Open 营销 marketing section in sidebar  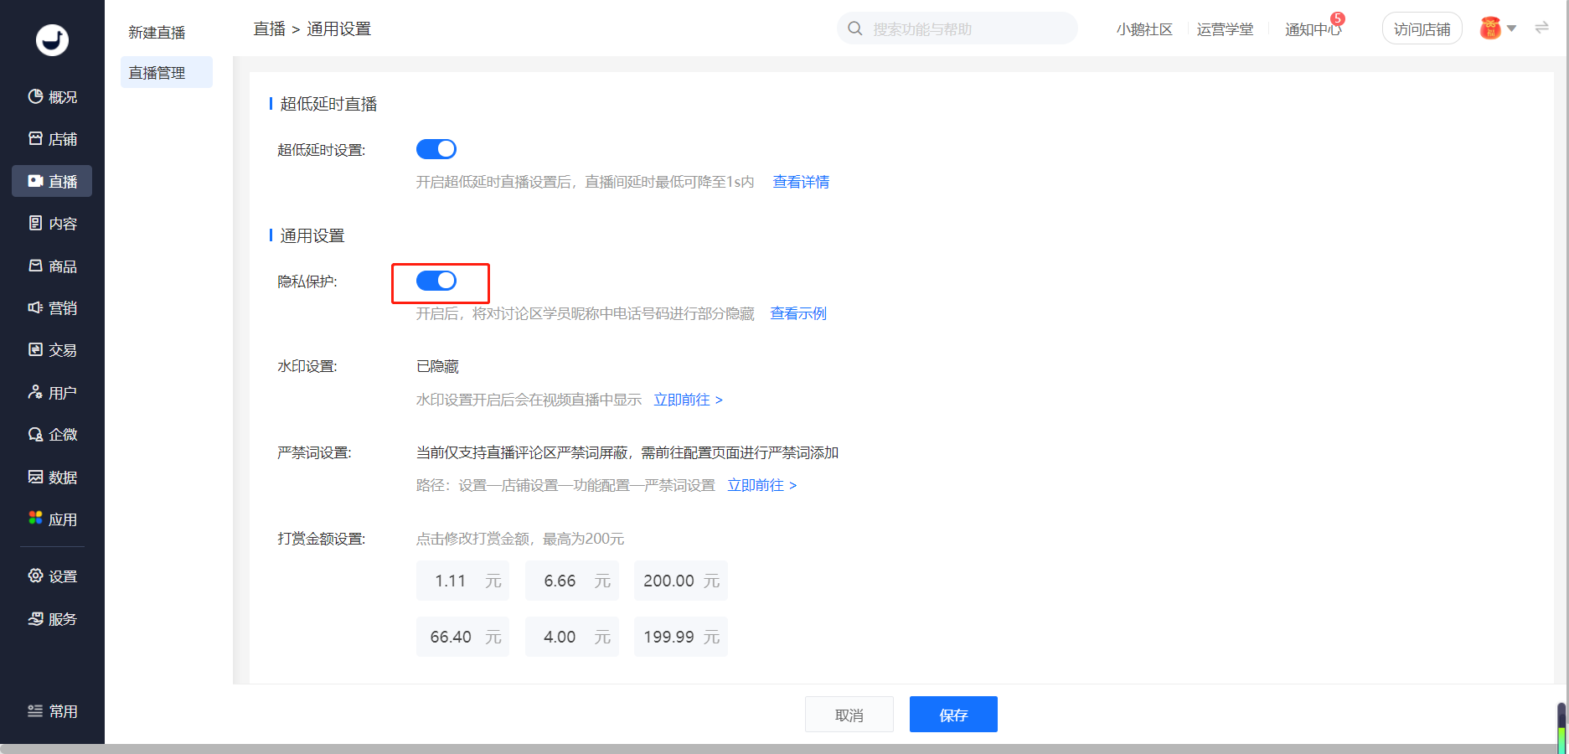(52, 308)
